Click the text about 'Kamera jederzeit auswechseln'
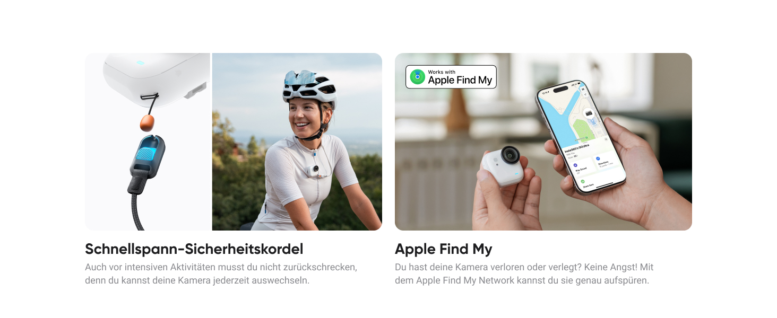 coord(197,280)
